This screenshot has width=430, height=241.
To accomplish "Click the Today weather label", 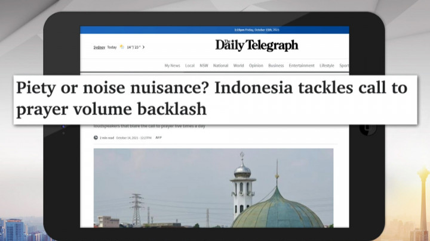I will [112, 47].
